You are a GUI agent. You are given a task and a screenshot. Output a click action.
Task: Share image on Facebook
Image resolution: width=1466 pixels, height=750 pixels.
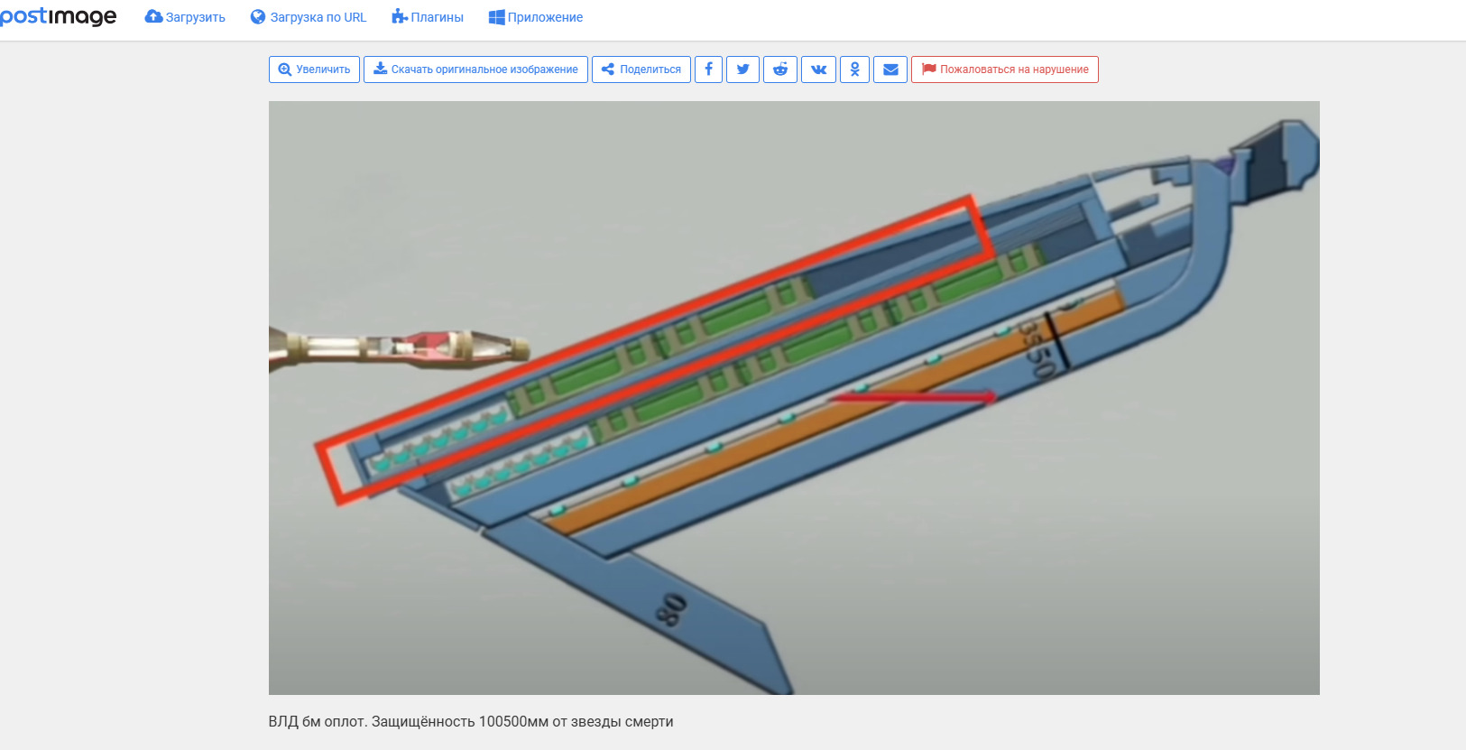click(x=708, y=69)
